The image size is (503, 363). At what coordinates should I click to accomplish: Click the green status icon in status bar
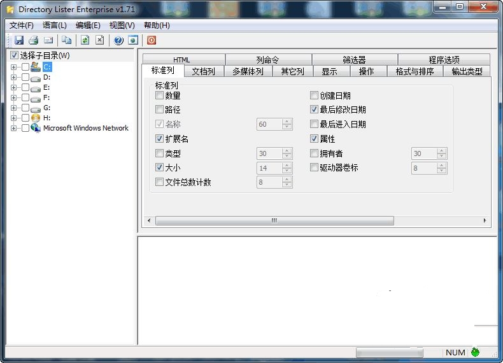pos(475,352)
